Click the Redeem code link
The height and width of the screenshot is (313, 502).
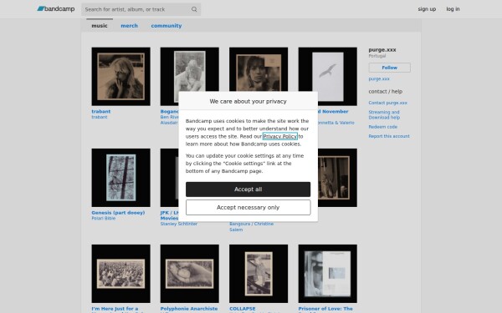[x=383, y=127]
